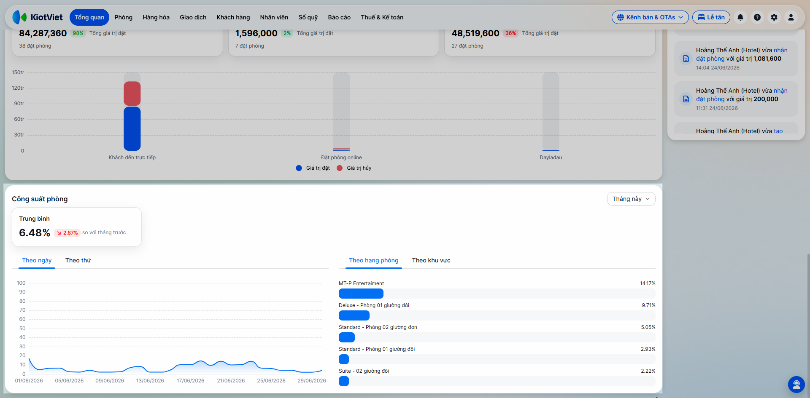Toggle the Giá trị hủy legend series

click(354, 168)
